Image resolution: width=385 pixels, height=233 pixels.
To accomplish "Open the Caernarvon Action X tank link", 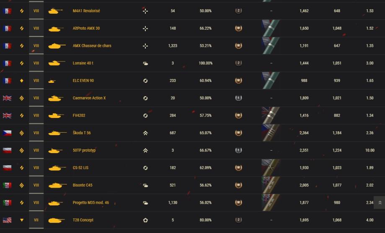I will tap(89, 98).
